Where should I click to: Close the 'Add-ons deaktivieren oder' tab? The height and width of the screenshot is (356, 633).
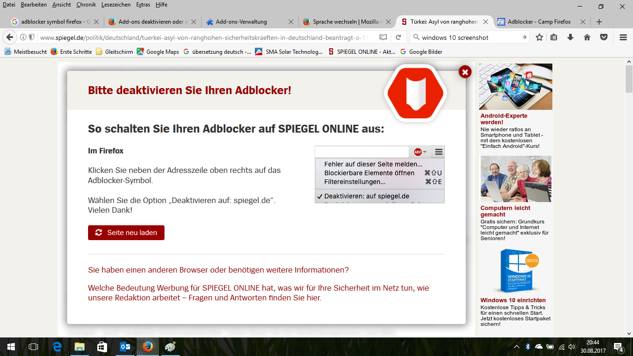tap(194, 22)
